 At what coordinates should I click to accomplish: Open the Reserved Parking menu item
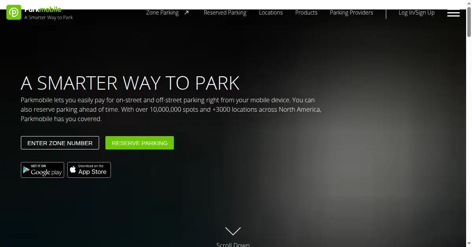[225, 13]
